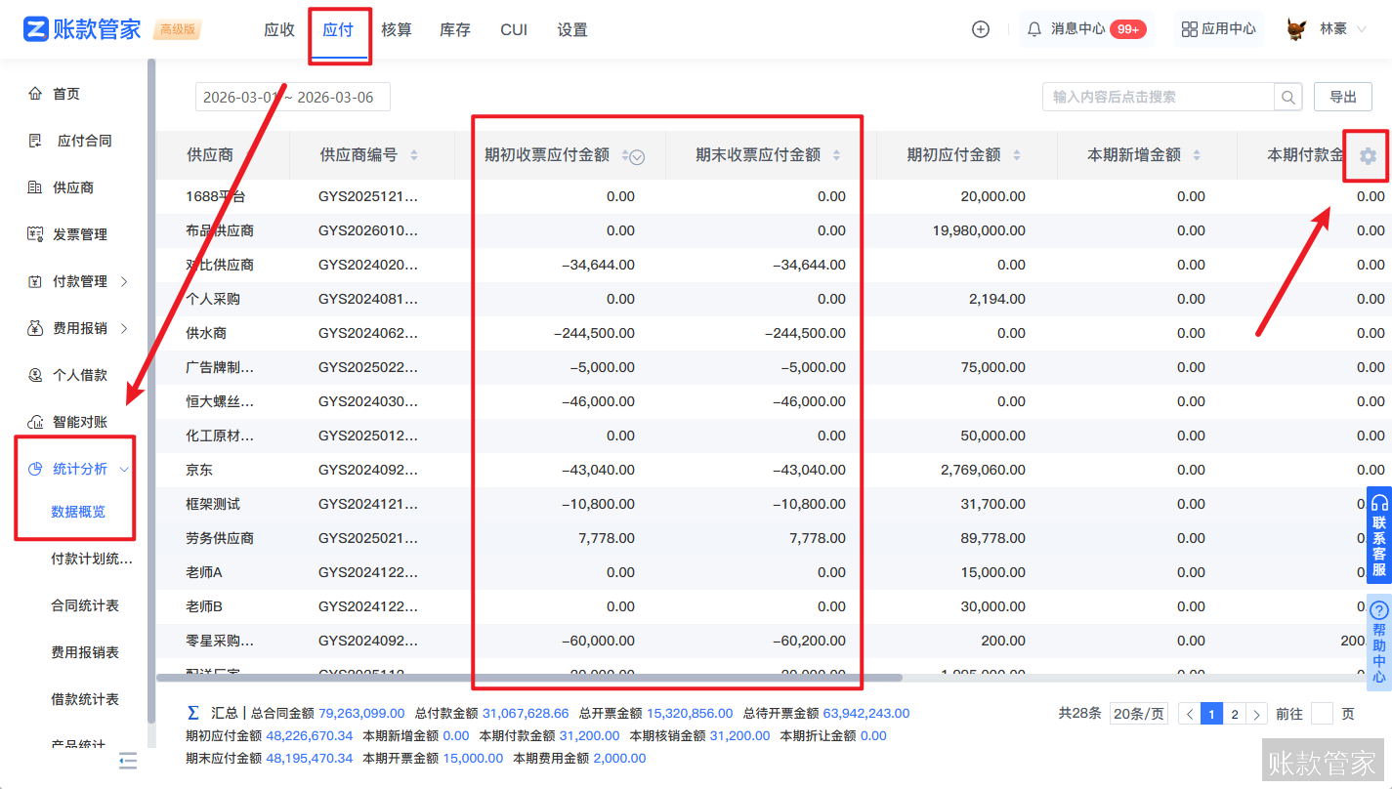Open the 首页 home icon in sidebar

[x=36, y=93]
